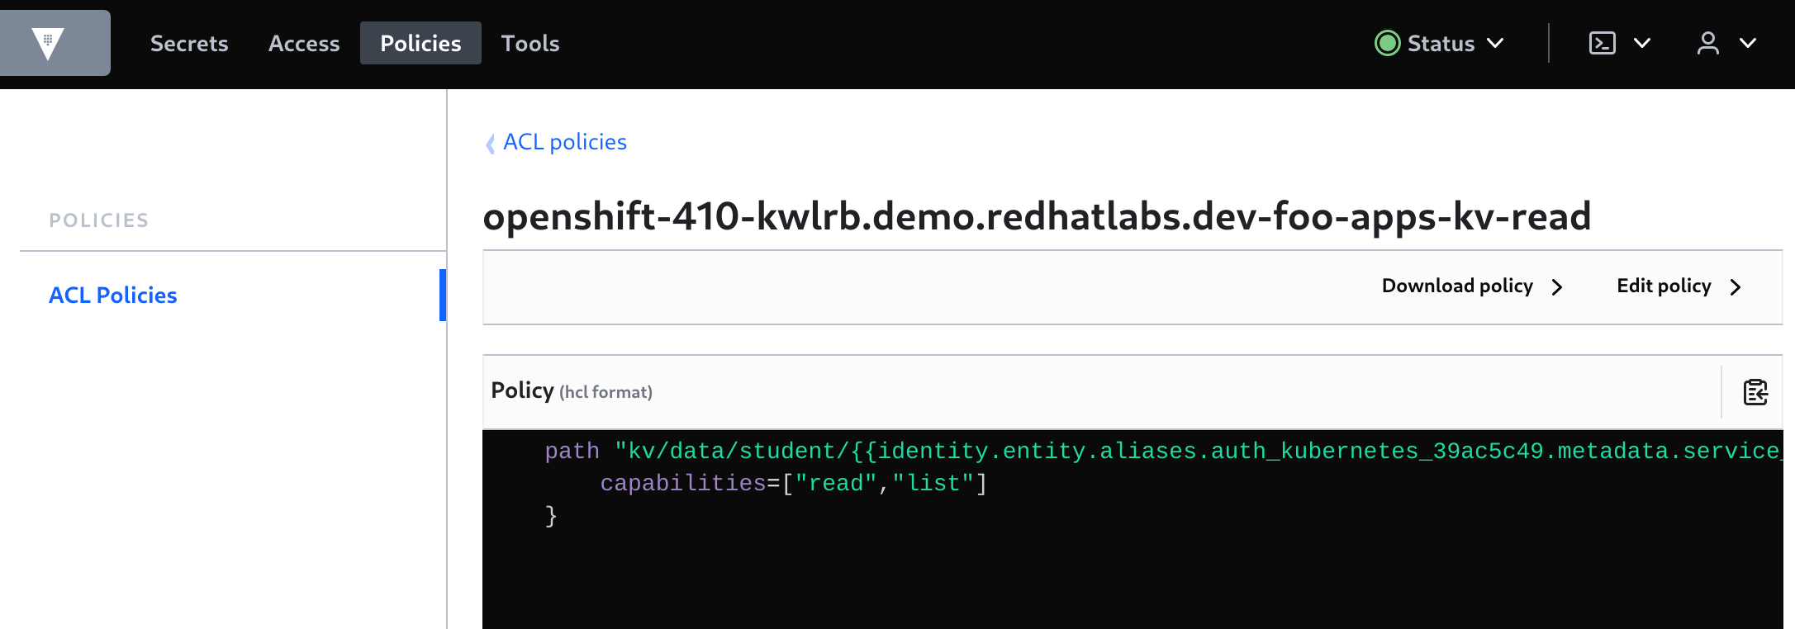The height and width of the screenshot is (629, 1795).
Task: Click the policy path line in code
Action: point(1163,451)
